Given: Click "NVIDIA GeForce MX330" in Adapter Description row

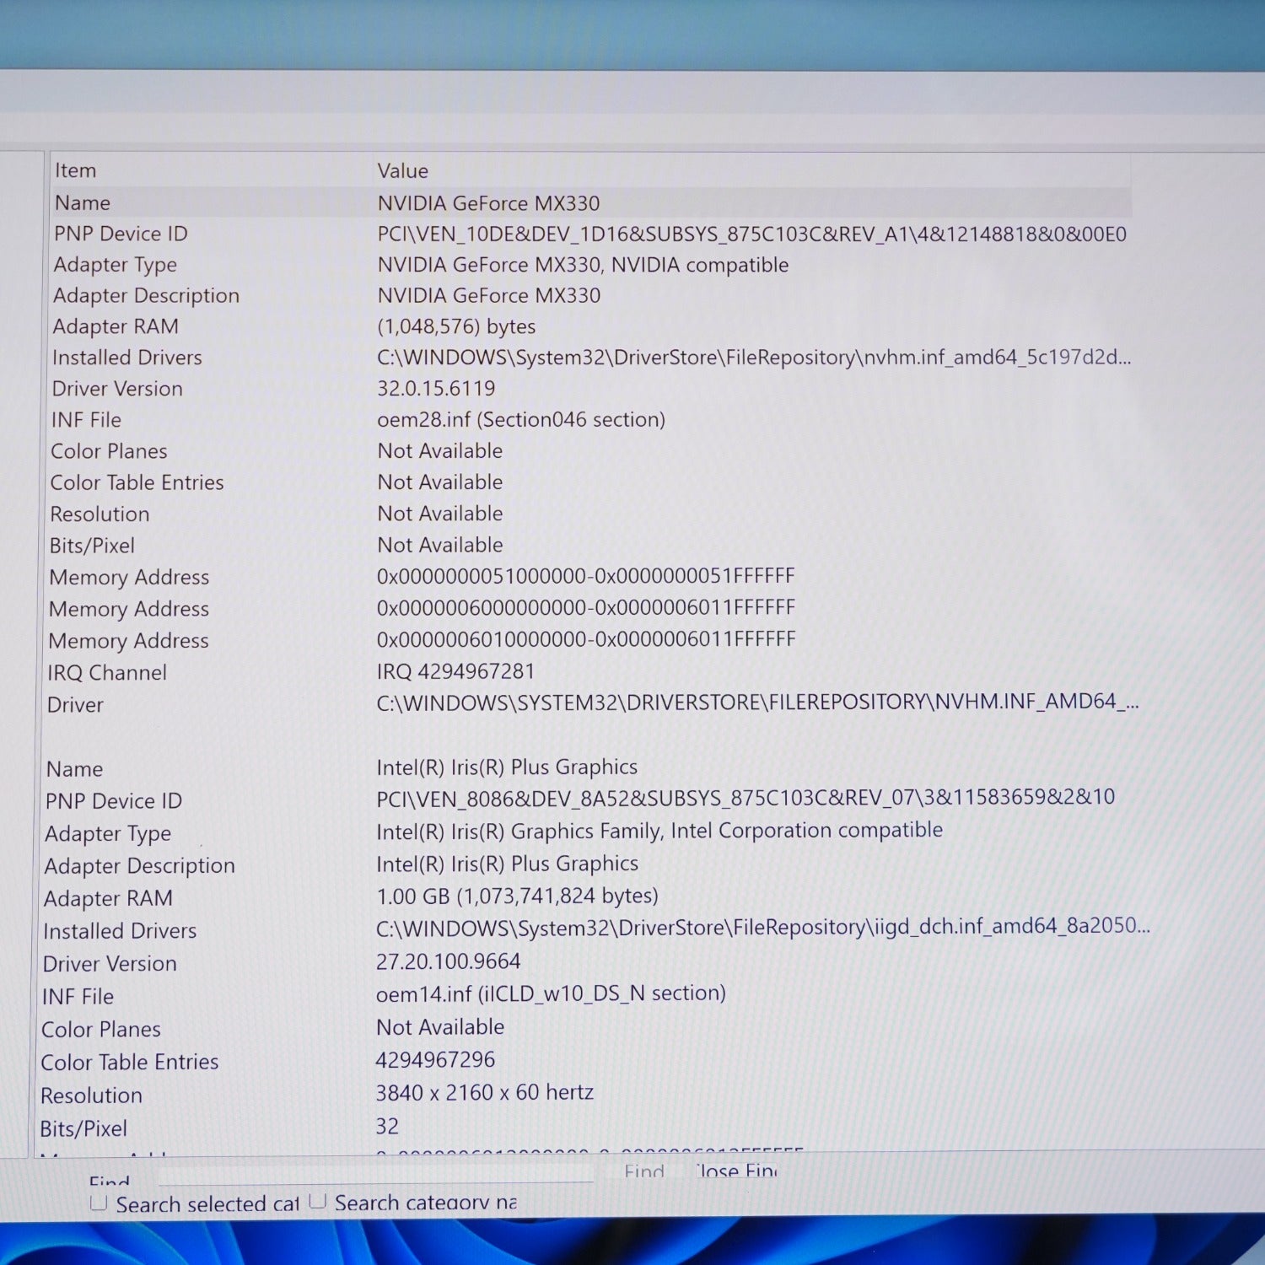Looking at the screenshot, I should pyautogui.click(x=489, y=296).
